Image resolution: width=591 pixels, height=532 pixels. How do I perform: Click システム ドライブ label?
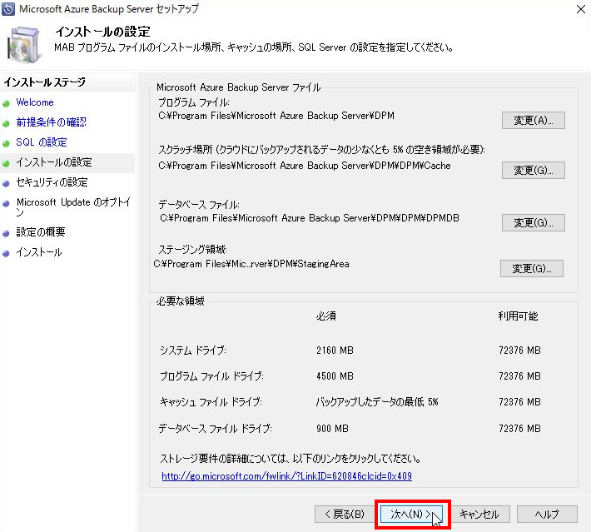pos(192,351)
